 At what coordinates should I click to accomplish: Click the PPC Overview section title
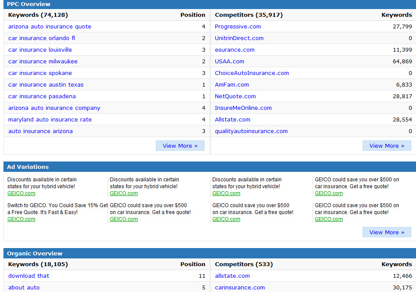pyautogui.click(x=29, y=4)
